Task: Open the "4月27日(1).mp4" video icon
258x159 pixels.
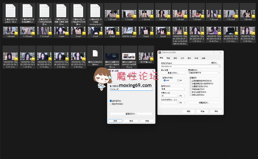Action: point(129,32)
